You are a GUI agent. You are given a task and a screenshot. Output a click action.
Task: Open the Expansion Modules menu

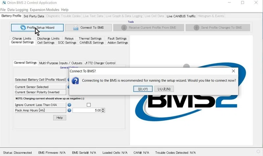tap(44, 10)
